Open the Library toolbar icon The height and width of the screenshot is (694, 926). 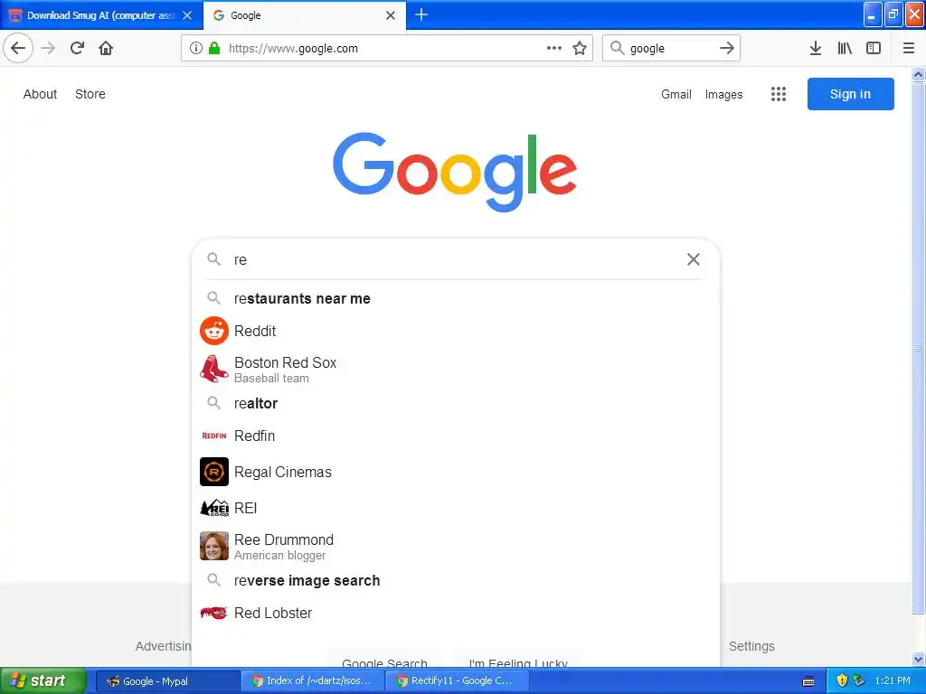pyautogui.click(x=845, y=48)
